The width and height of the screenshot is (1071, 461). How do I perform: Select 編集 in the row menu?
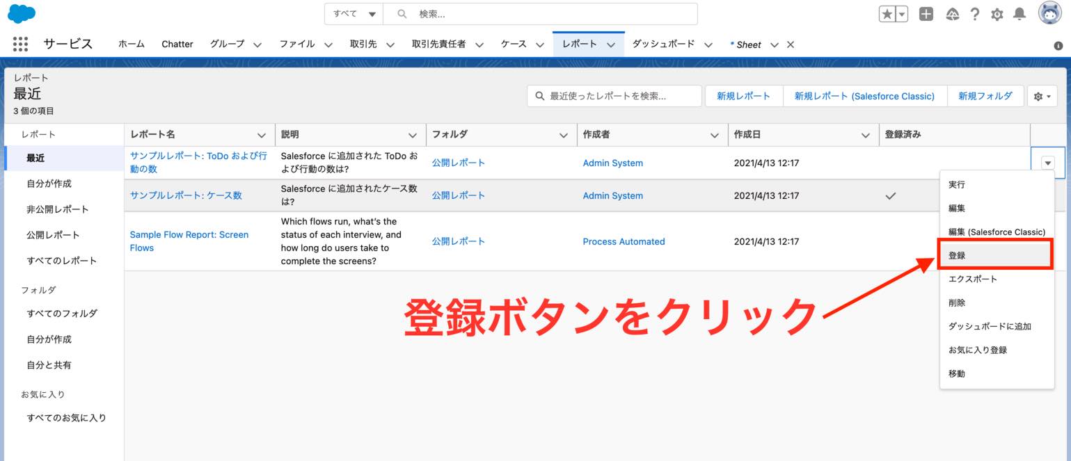coord(997,208)
